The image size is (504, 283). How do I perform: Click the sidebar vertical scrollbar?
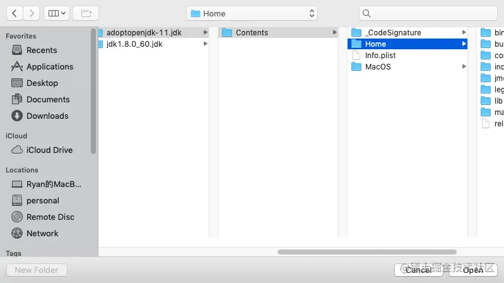[93, 91]
